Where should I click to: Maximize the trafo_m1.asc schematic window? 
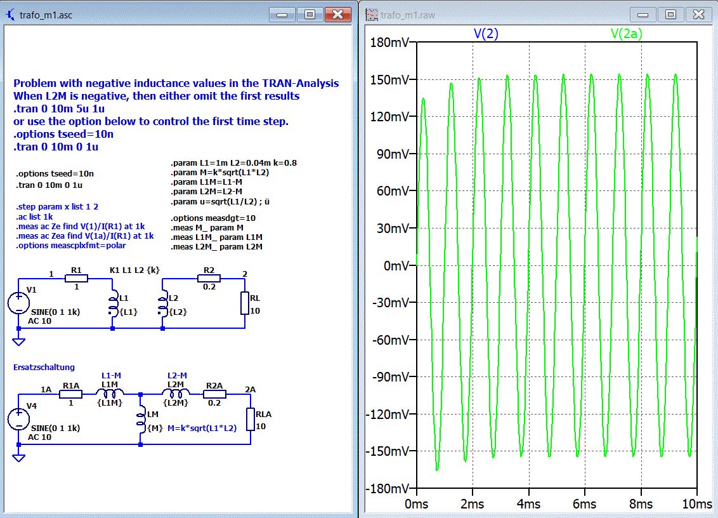(310, 14)
